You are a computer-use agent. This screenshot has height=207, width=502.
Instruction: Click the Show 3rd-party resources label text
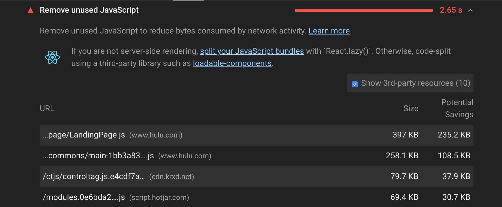pyautogui.click(x=415, y=83)
